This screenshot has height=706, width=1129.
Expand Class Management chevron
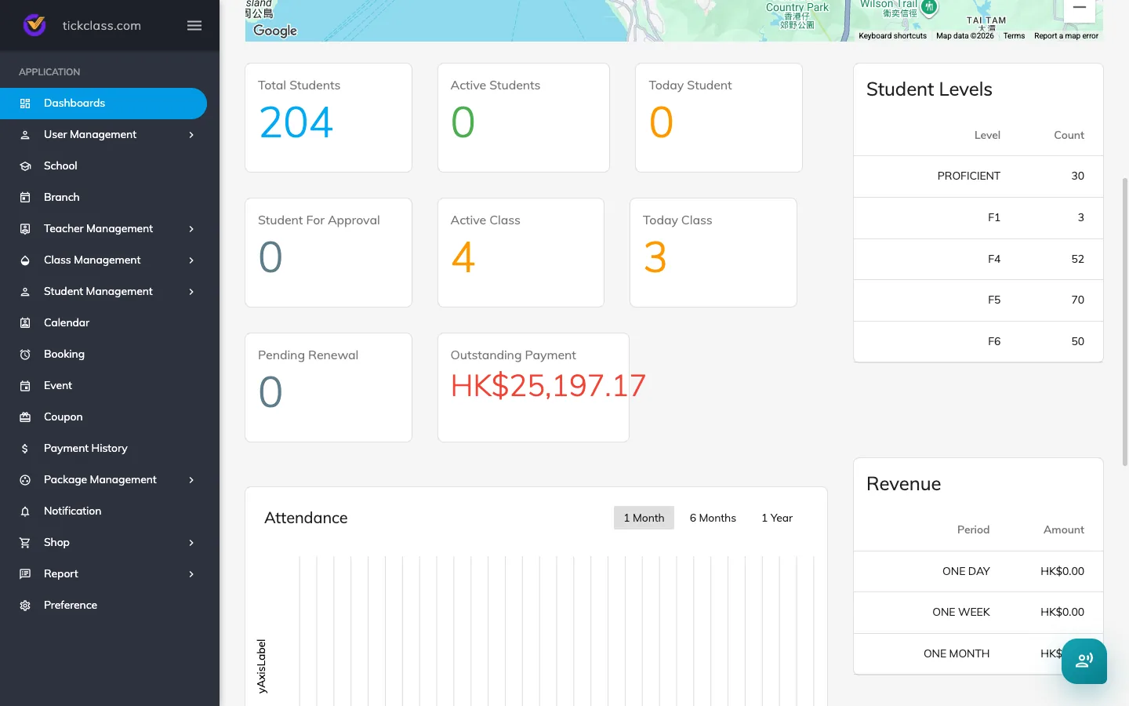[x=191, y=260]
